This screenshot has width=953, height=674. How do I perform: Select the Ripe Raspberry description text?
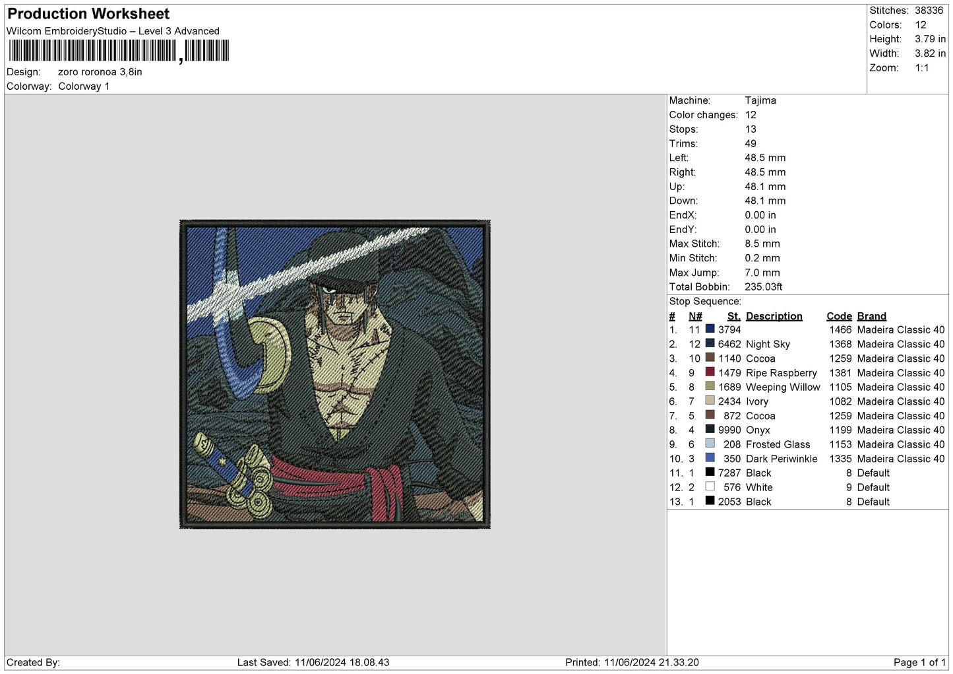pos(782,373)
